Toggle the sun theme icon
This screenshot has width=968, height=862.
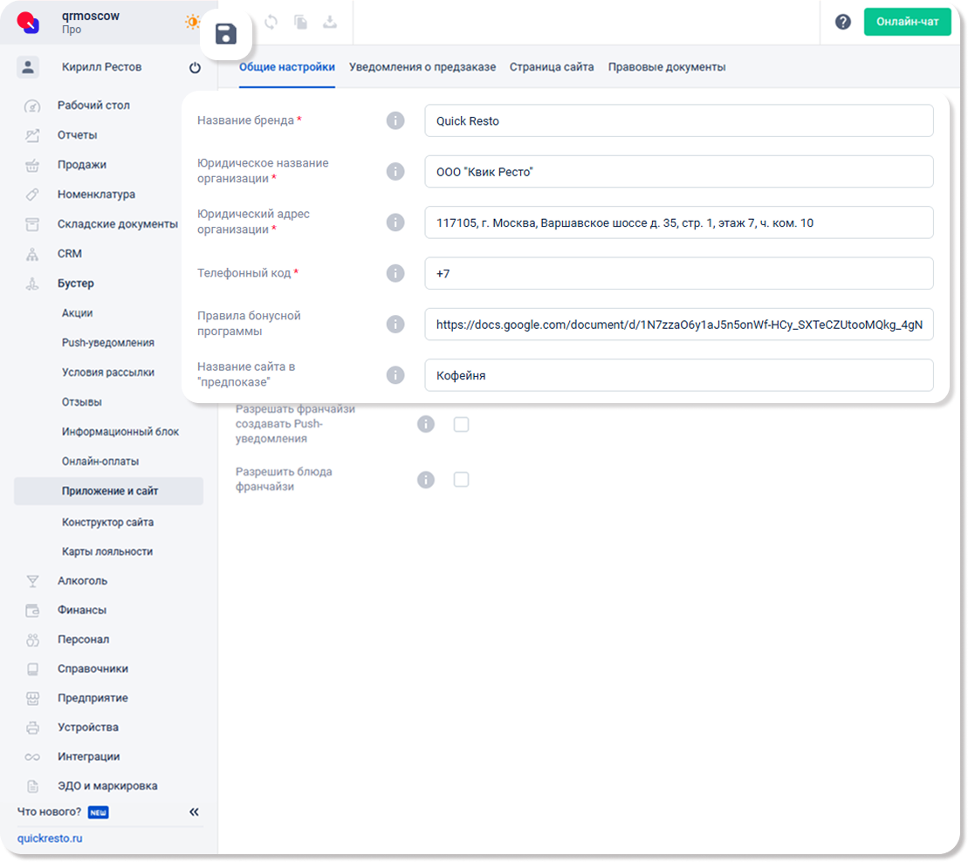(x=192, y=23)
